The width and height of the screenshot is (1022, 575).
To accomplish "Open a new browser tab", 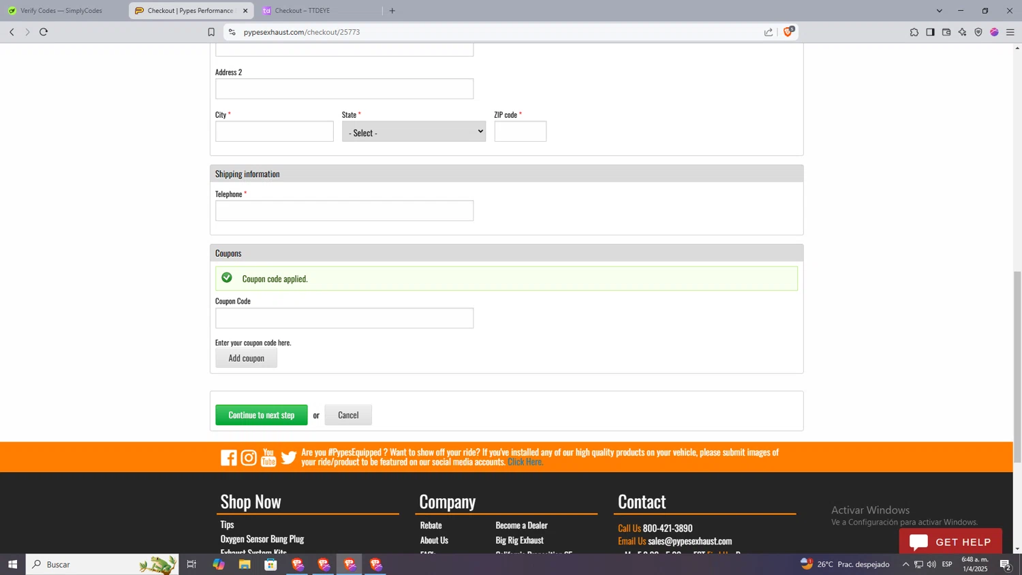I will tap(392, 11).
